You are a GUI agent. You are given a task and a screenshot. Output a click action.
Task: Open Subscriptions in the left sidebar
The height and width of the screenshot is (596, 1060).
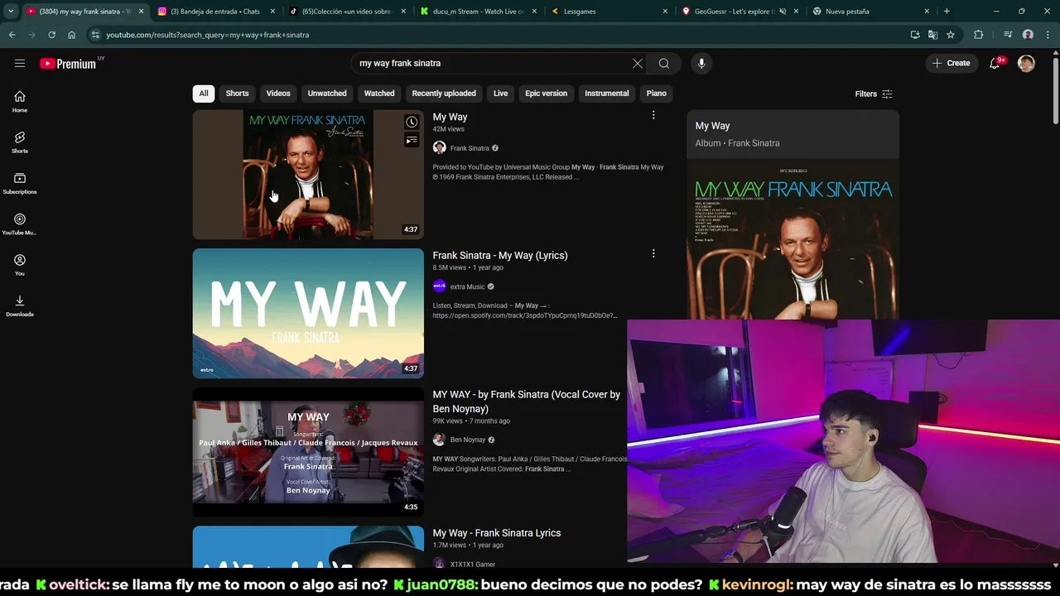20,183
